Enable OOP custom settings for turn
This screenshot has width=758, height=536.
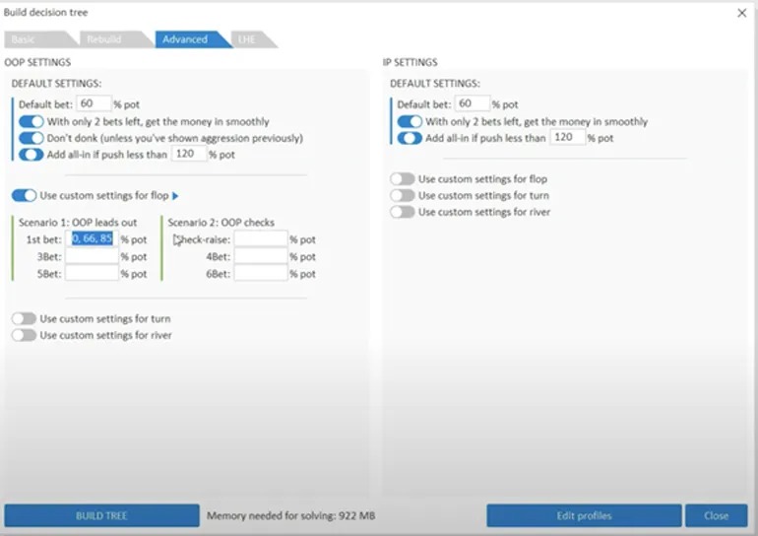point(24,319)
